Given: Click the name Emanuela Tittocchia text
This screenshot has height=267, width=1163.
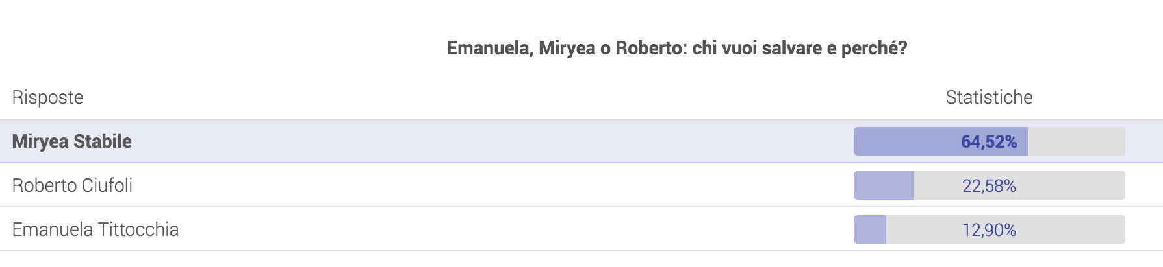Looking at the screenshot, I should 96,229.
